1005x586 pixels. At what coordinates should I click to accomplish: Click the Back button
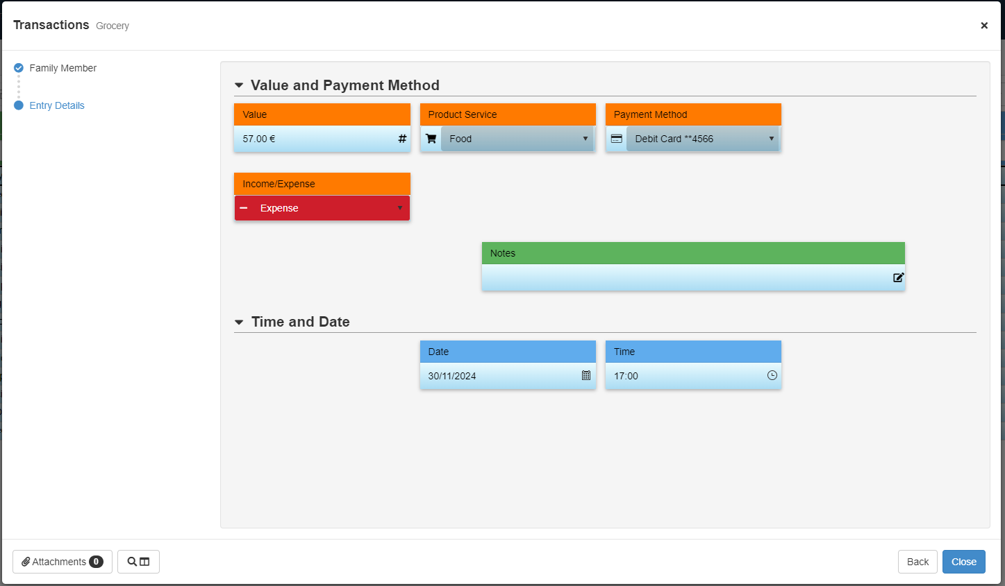pos(917,562)
